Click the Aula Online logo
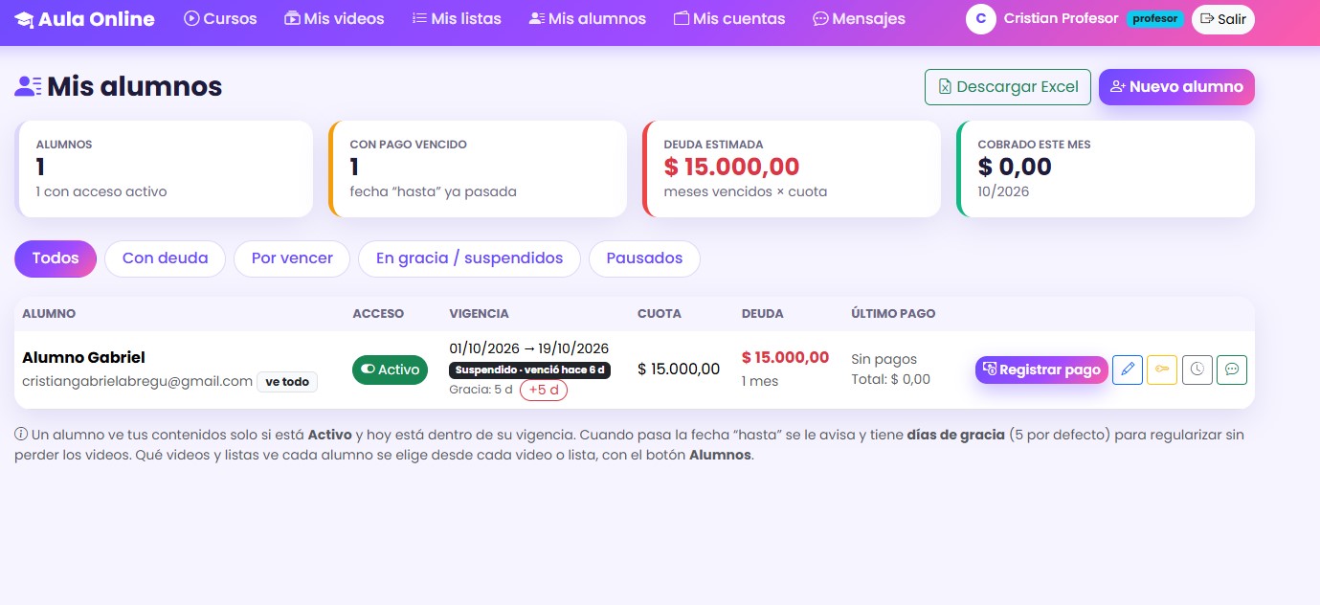1320x605 pixels. pyautogui.click(x=85, y=19)
